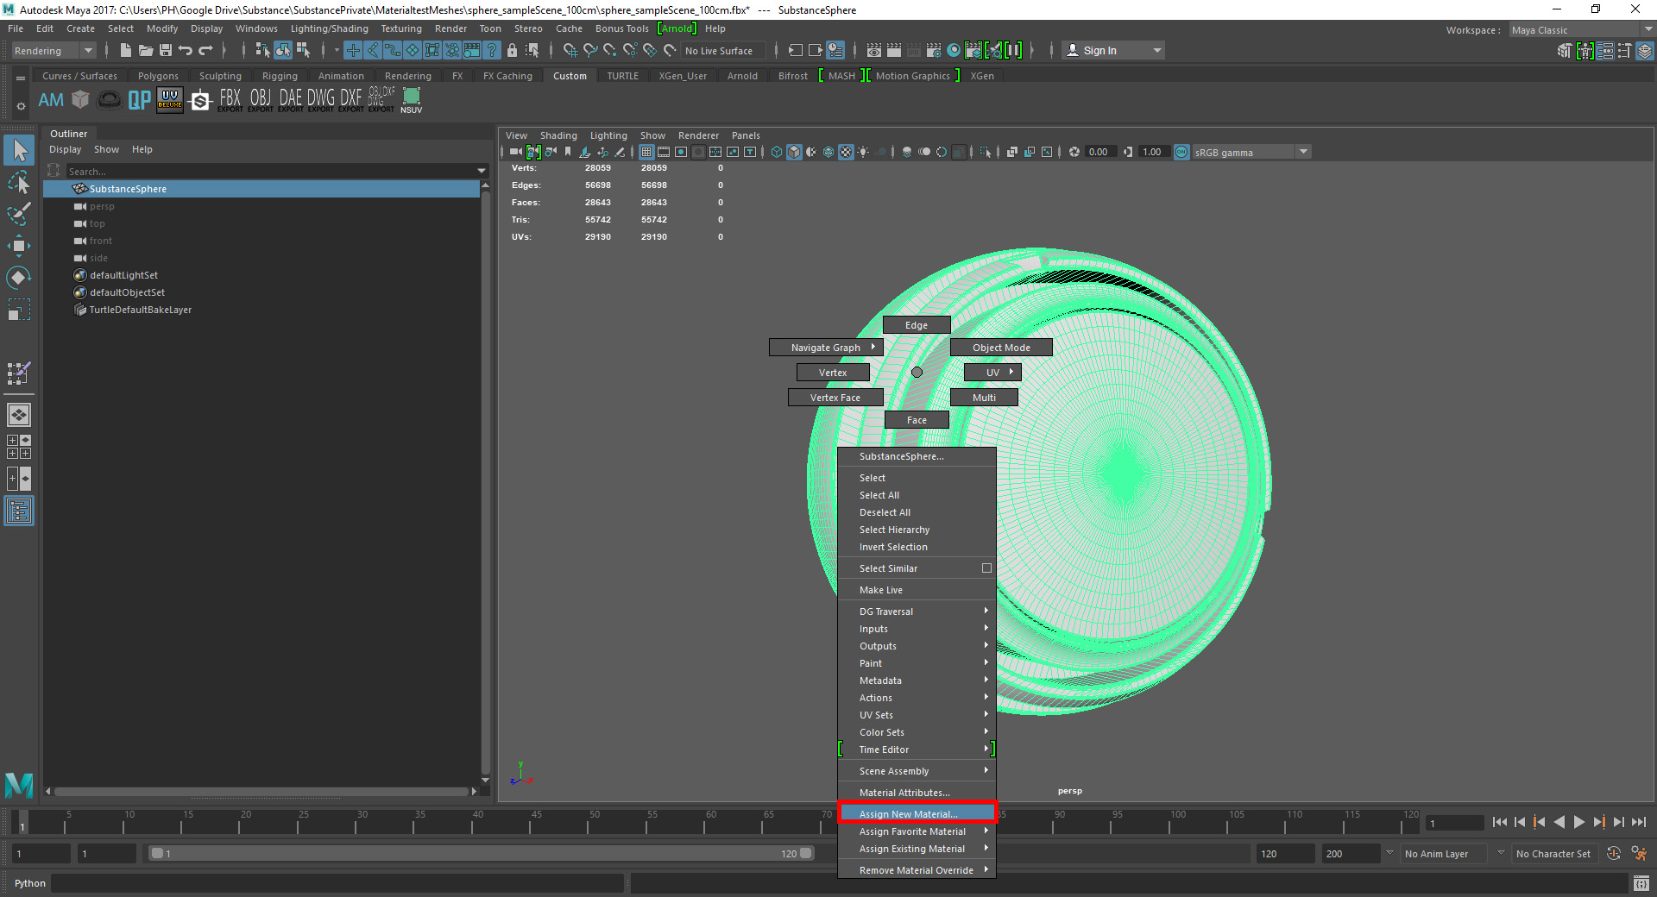This screenshot has height=897, width=1657.
Task: Click the OBJ Export shelf icon
Action: click(x=260, y=100)
